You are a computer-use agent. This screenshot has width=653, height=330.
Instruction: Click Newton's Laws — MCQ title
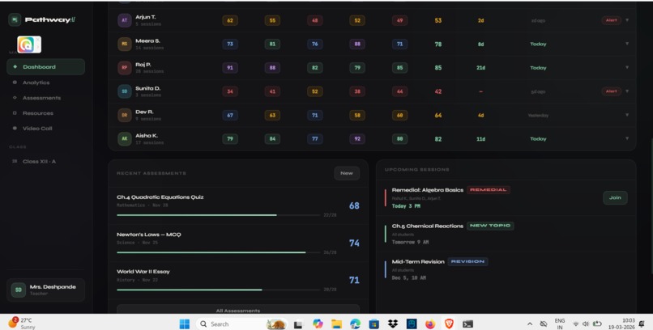pos(149,235)
